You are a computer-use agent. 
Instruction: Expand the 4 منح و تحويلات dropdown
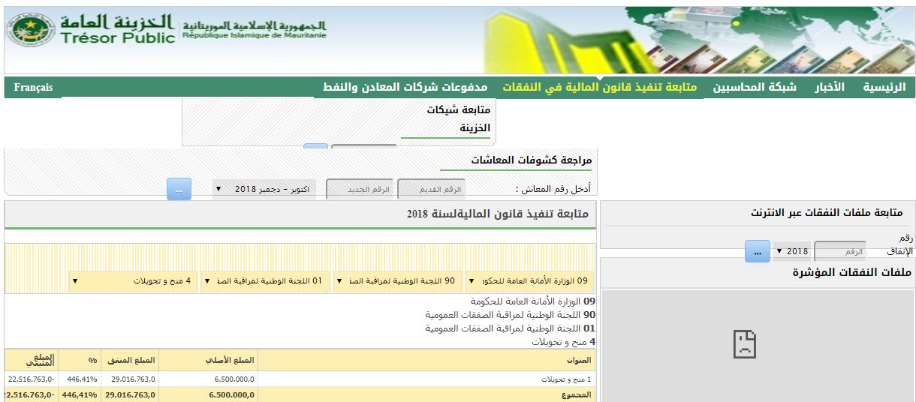click(x=133, y=281)
